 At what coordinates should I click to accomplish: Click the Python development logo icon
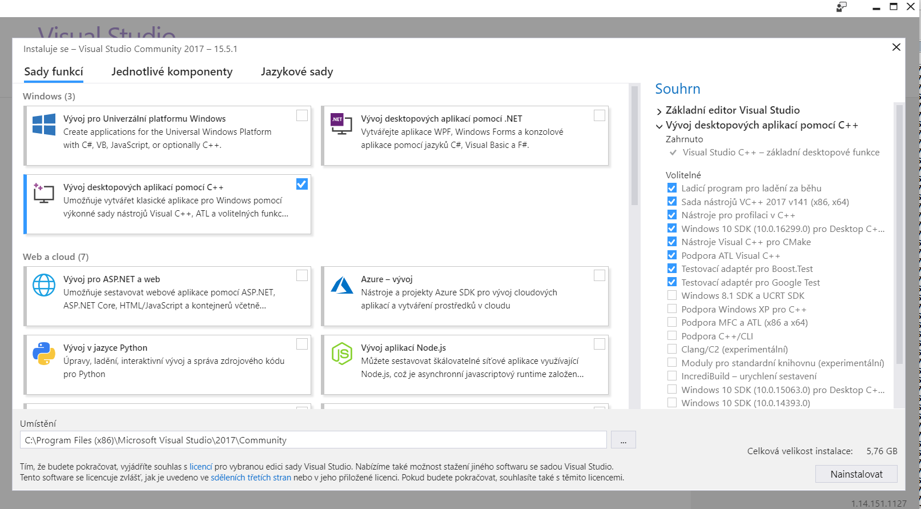44,354
